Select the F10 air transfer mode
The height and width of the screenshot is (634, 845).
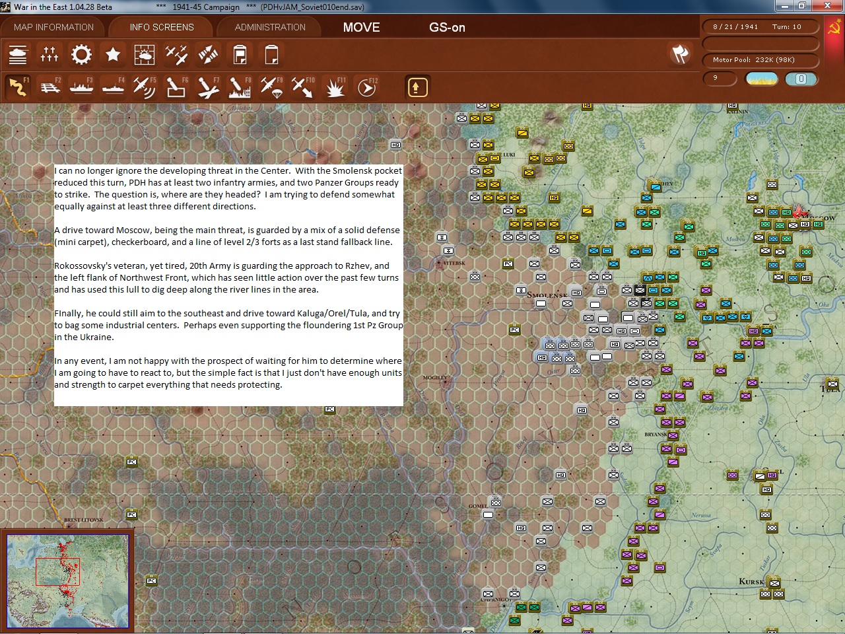tap(303, 87)
